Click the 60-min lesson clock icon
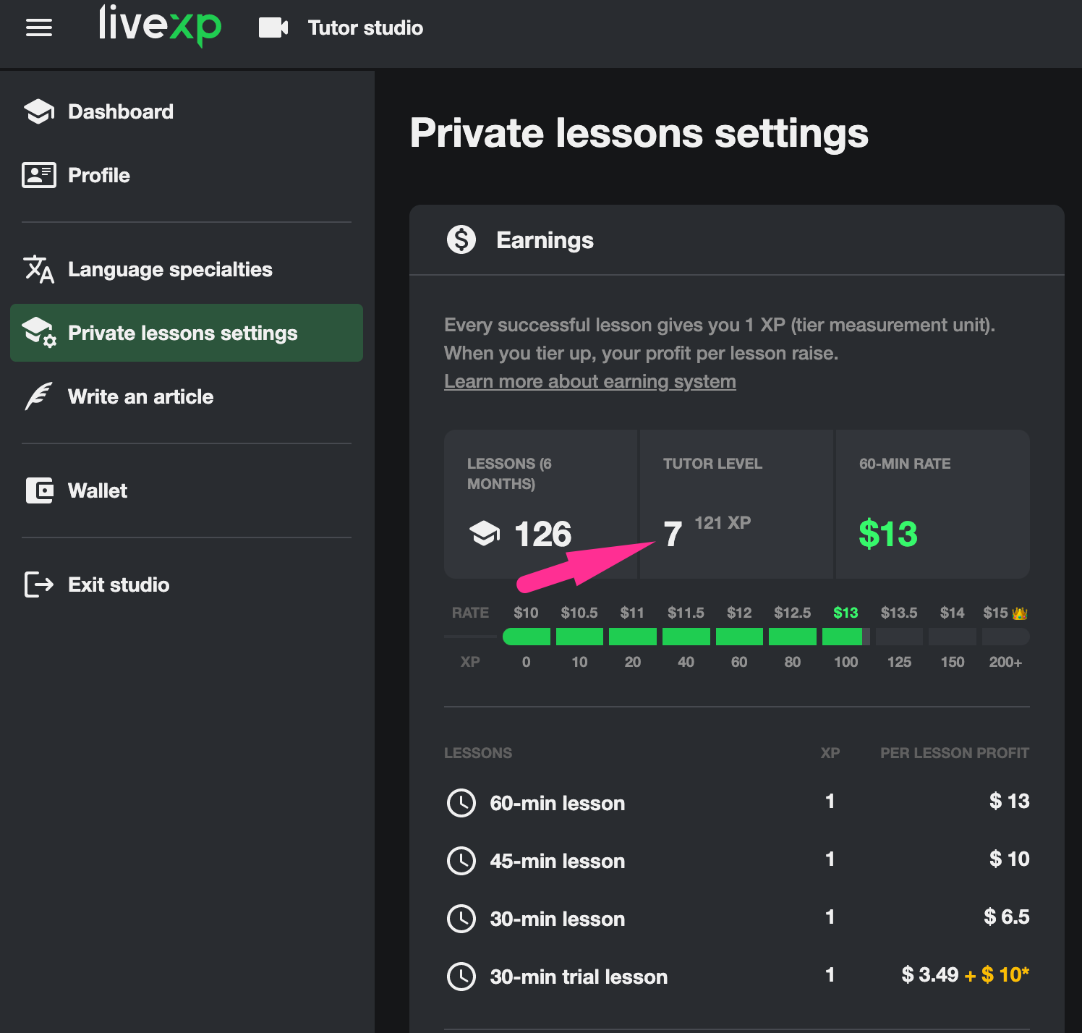Viewport: 1082px width, 1033px height. (461, 803)
